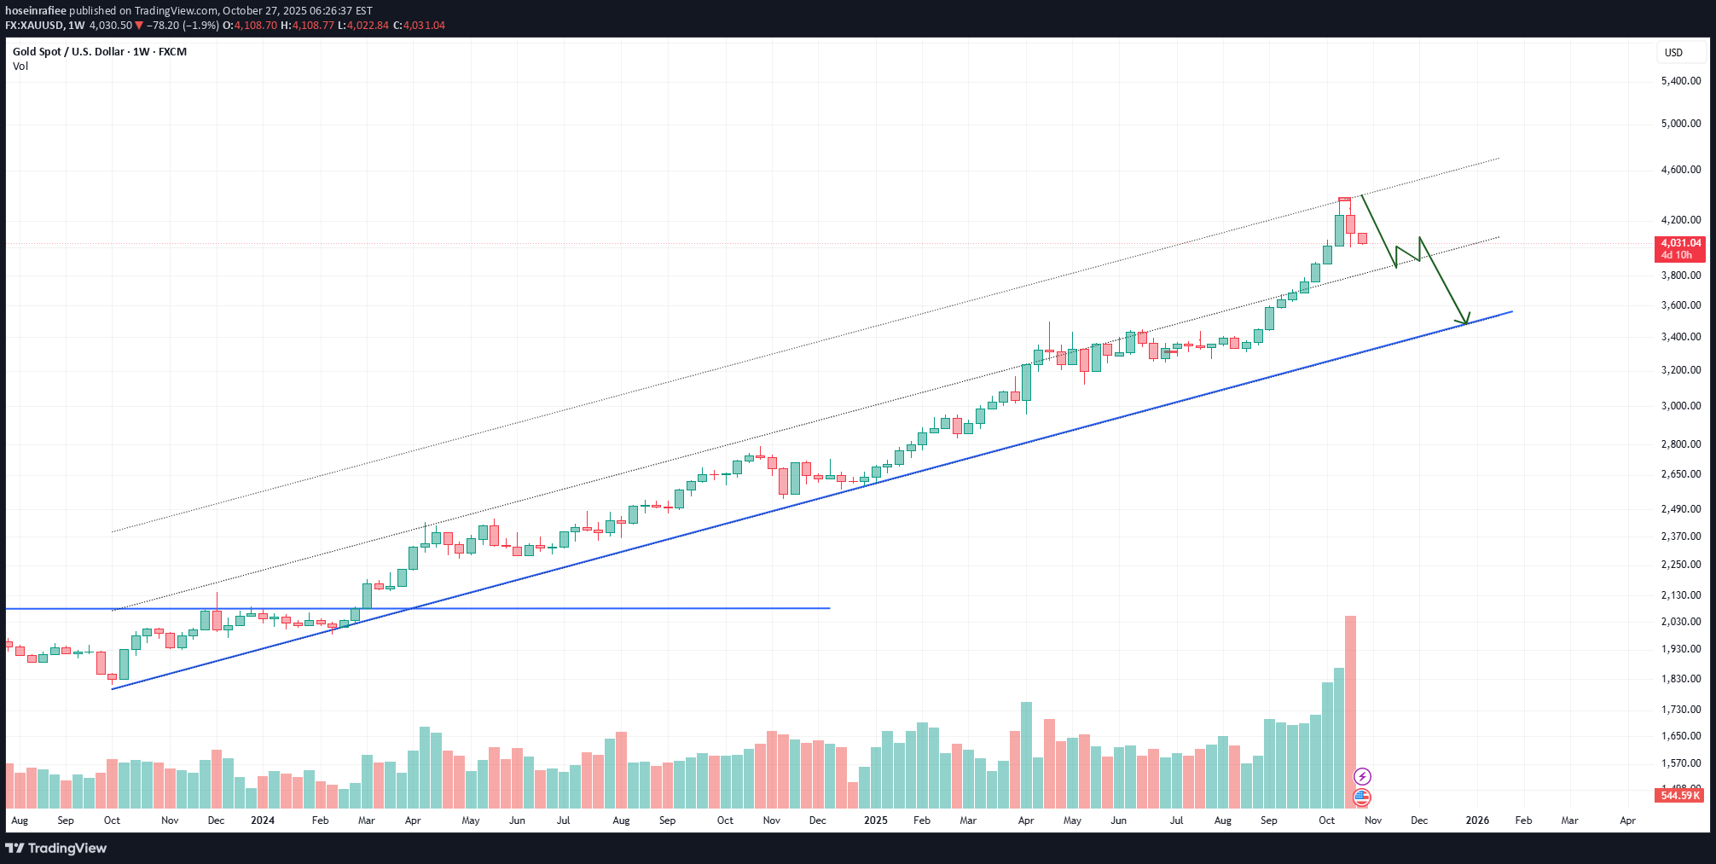Click the US flag economic event icon
Screen dimensions: 1716x864
(x=1362, y=797)
